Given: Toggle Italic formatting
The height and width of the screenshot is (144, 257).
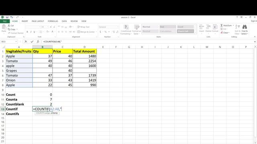Looking at the screenshot, I should coord(31,32).
